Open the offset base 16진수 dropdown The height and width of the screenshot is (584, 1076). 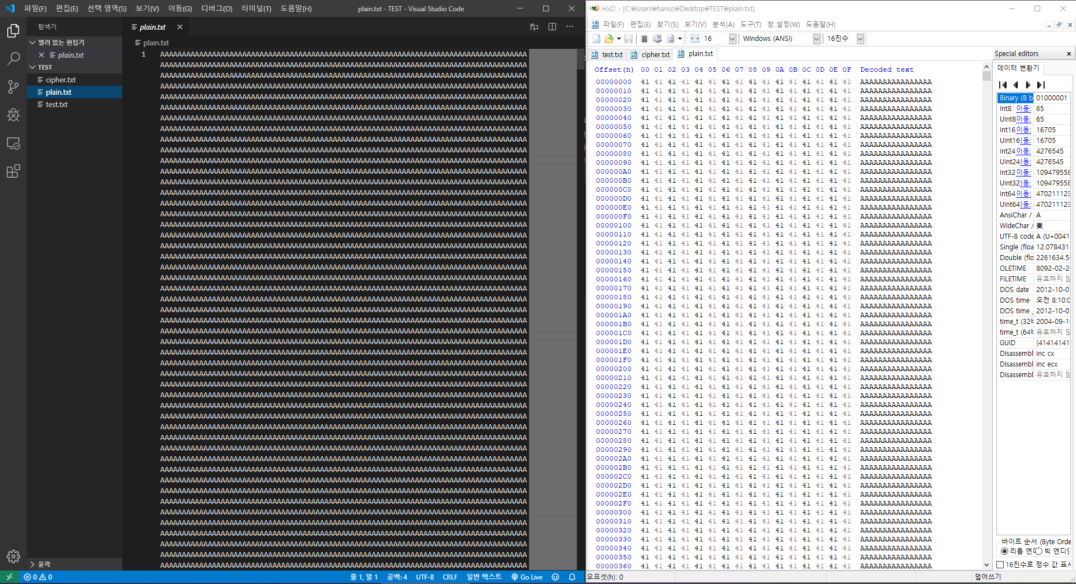[860, 39]
